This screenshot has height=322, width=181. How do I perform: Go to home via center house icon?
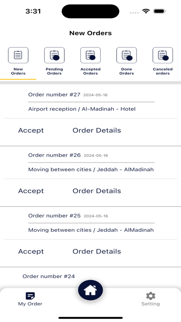click(x=90, y=290)
